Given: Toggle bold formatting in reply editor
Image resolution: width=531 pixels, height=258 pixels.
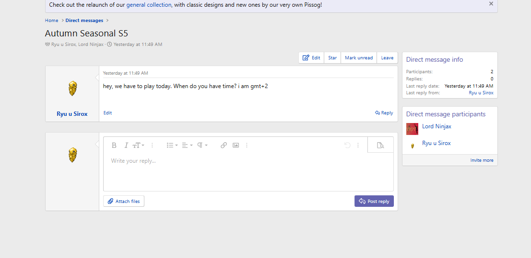Looking at the screenshot, I should [x=114, y=146].
